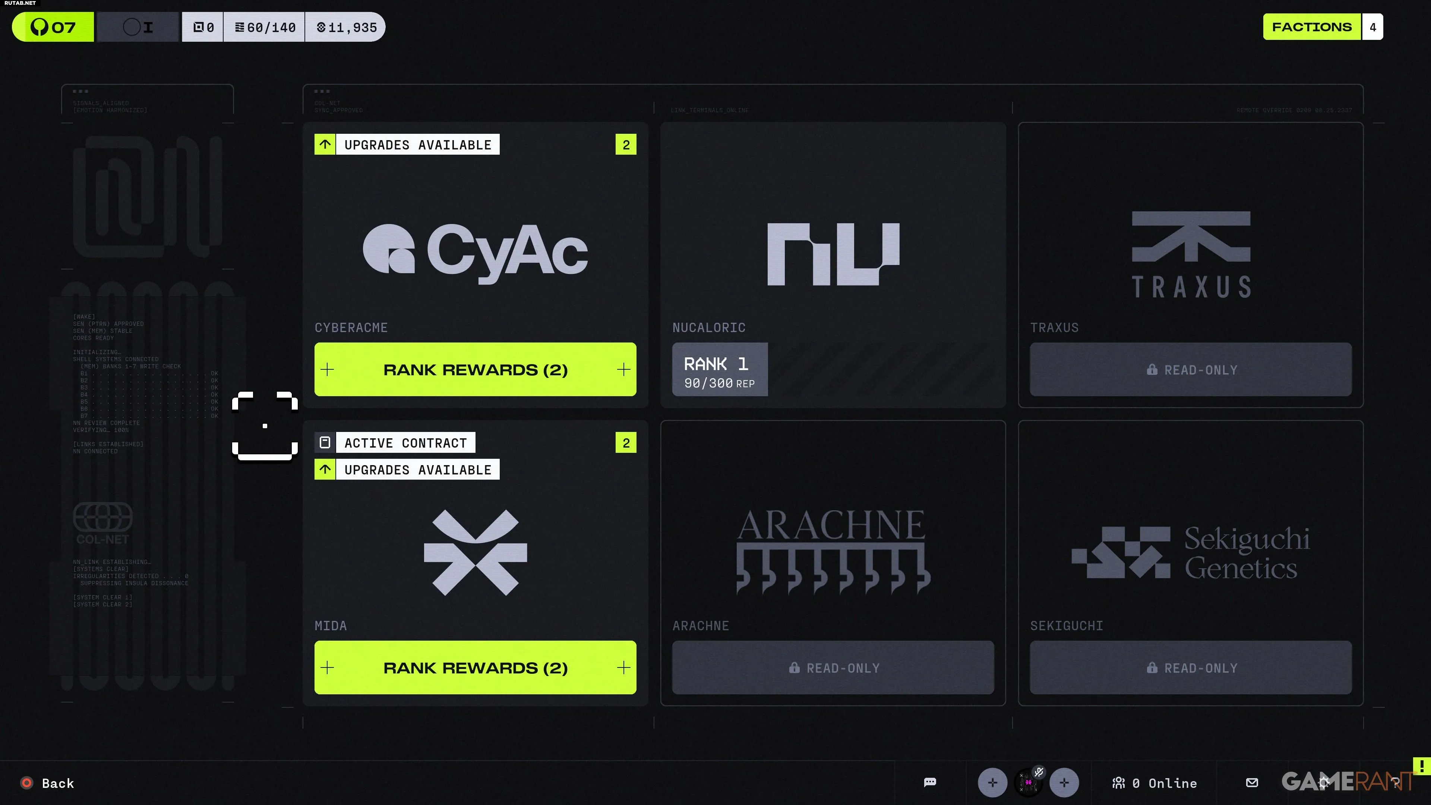Open settings gear icon in bottom bar
This screenshot has height=805, width=1431.
click(x=1324, y=782)
